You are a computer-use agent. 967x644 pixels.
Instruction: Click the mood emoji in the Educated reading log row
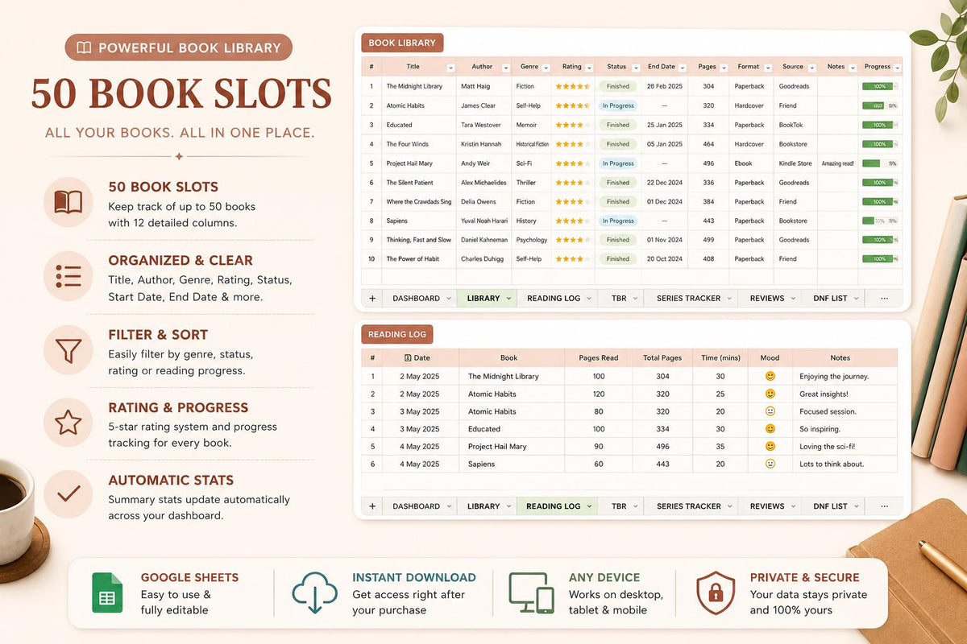click(770, 429)
